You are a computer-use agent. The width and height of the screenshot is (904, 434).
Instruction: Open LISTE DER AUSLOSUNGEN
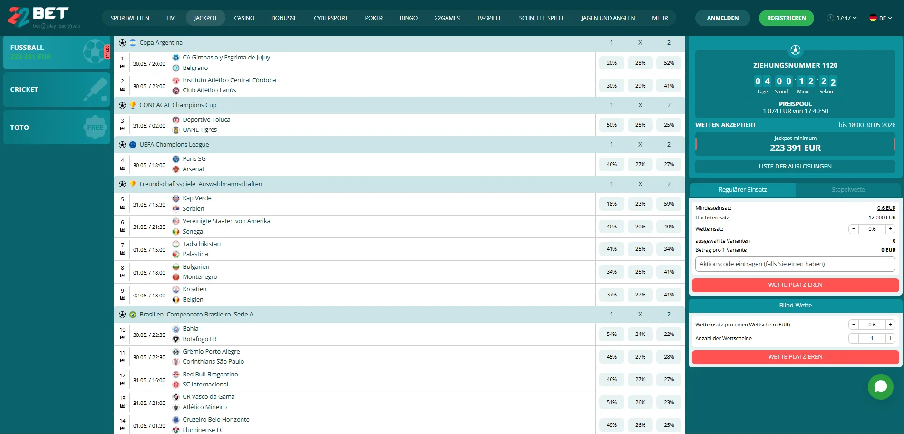coord(795,167)
